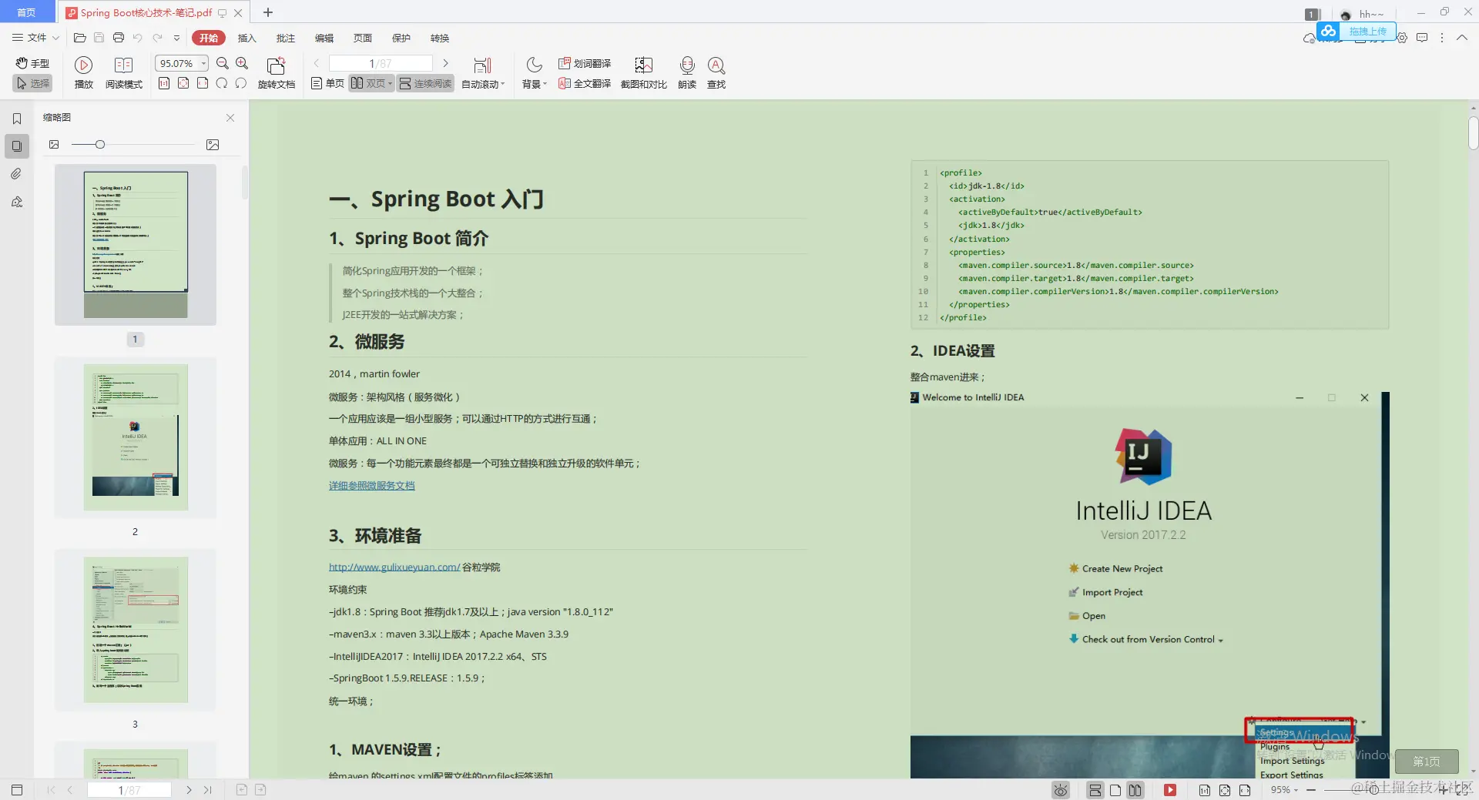Click the toolbar page number field 1/87
Screen dimensions: 1479x800
coord(381,63)
